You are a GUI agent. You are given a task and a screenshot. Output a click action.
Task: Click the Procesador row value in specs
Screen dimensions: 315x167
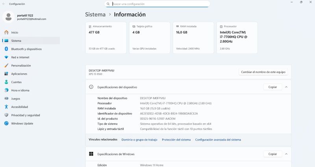(176, 103)
